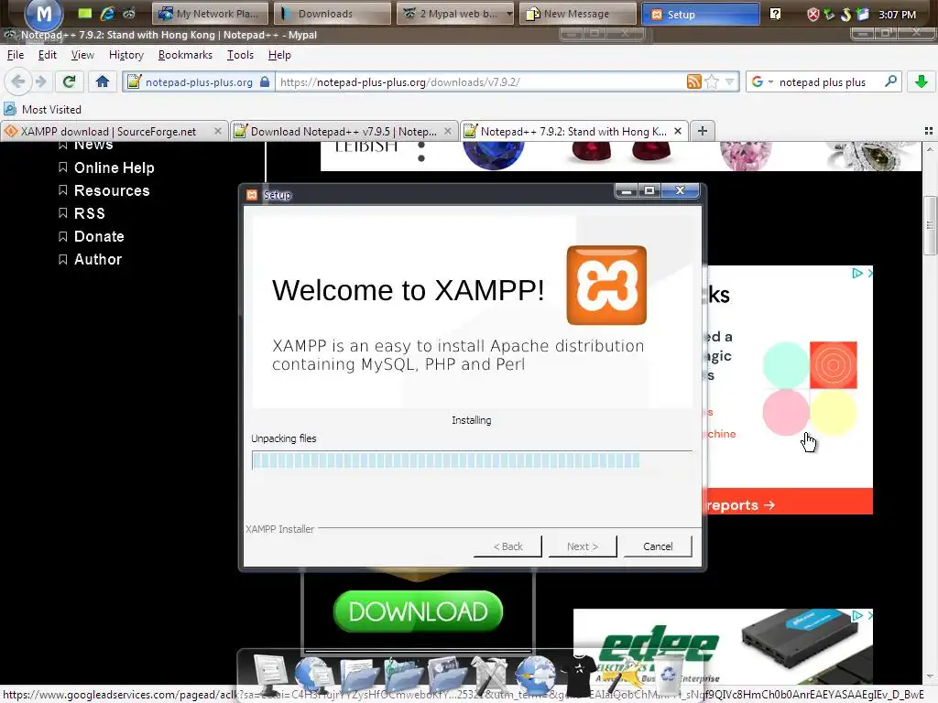Screen dimensions: 938x703
Task: Click the search magnifier icon
Action: (x=890, y=81)
